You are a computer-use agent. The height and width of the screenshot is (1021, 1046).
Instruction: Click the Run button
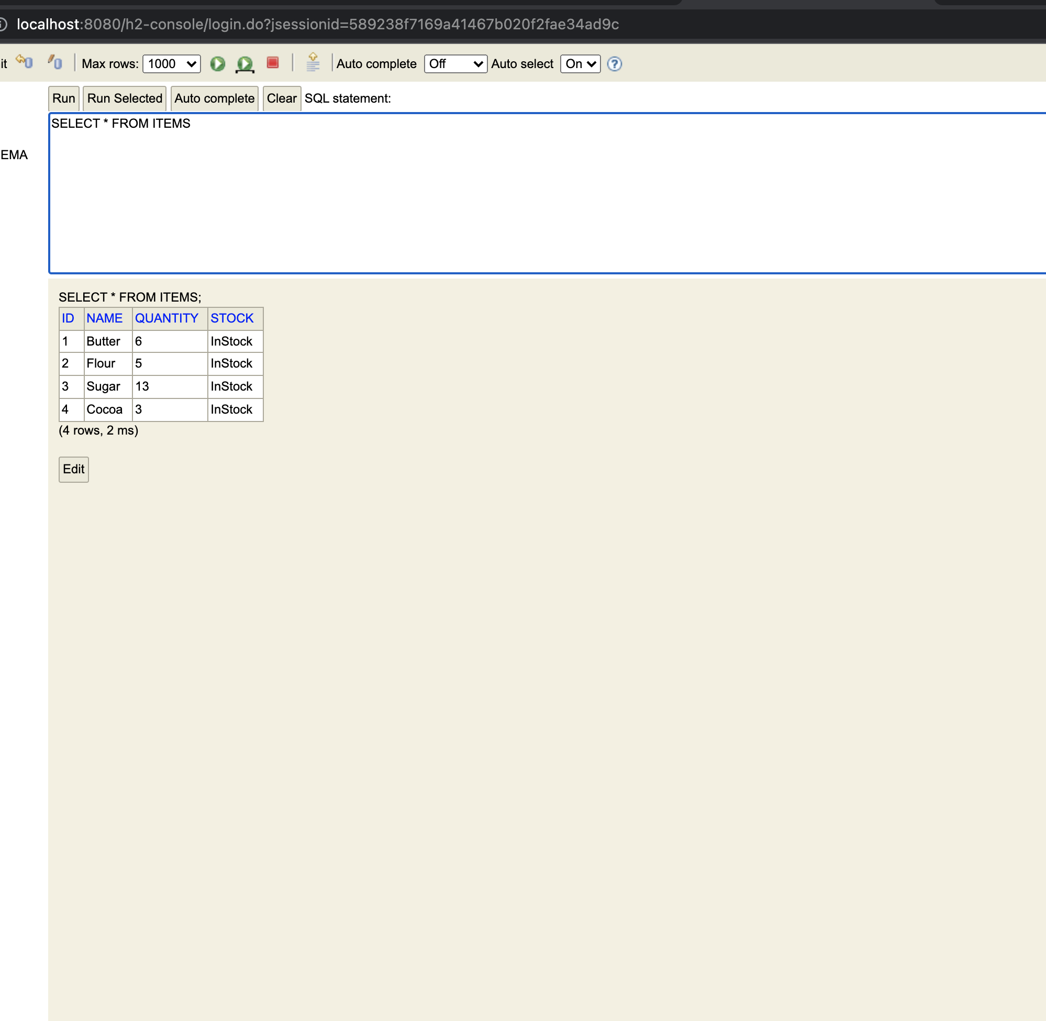(x=64, y=98)
